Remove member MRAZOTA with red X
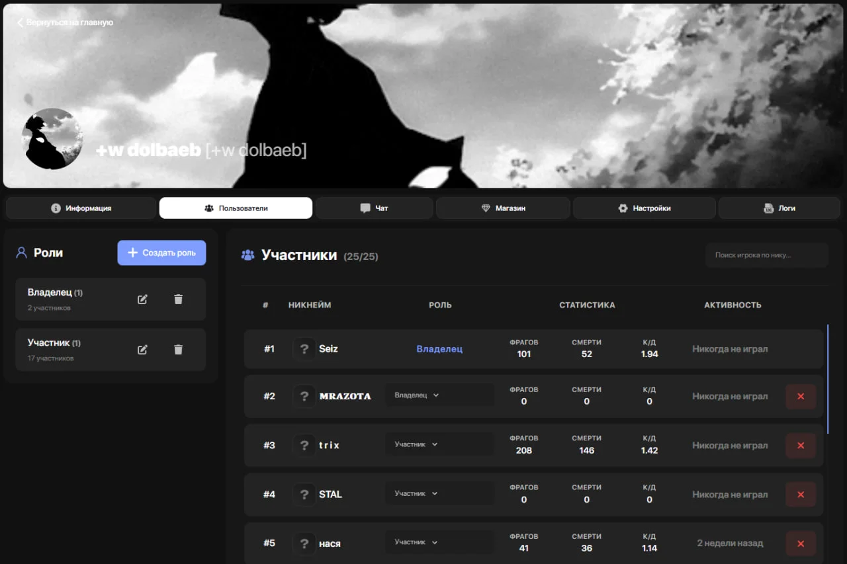Screen dimensions: 847x564 tap(801, 397)
